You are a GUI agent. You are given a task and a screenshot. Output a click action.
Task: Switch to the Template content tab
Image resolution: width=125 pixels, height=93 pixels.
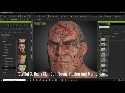[5, 35]
